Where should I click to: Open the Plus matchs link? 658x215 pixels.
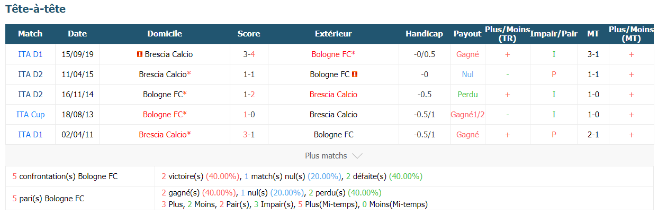point(326,156)
